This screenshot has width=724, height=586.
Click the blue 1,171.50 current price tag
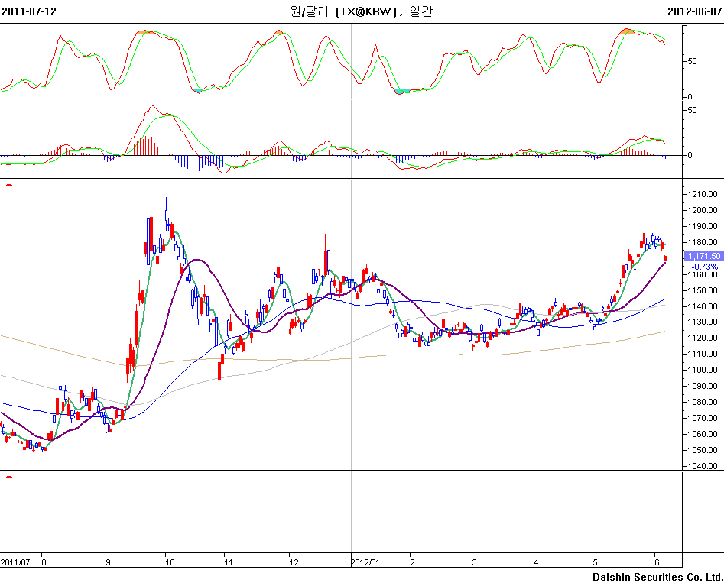coord(703,255)
